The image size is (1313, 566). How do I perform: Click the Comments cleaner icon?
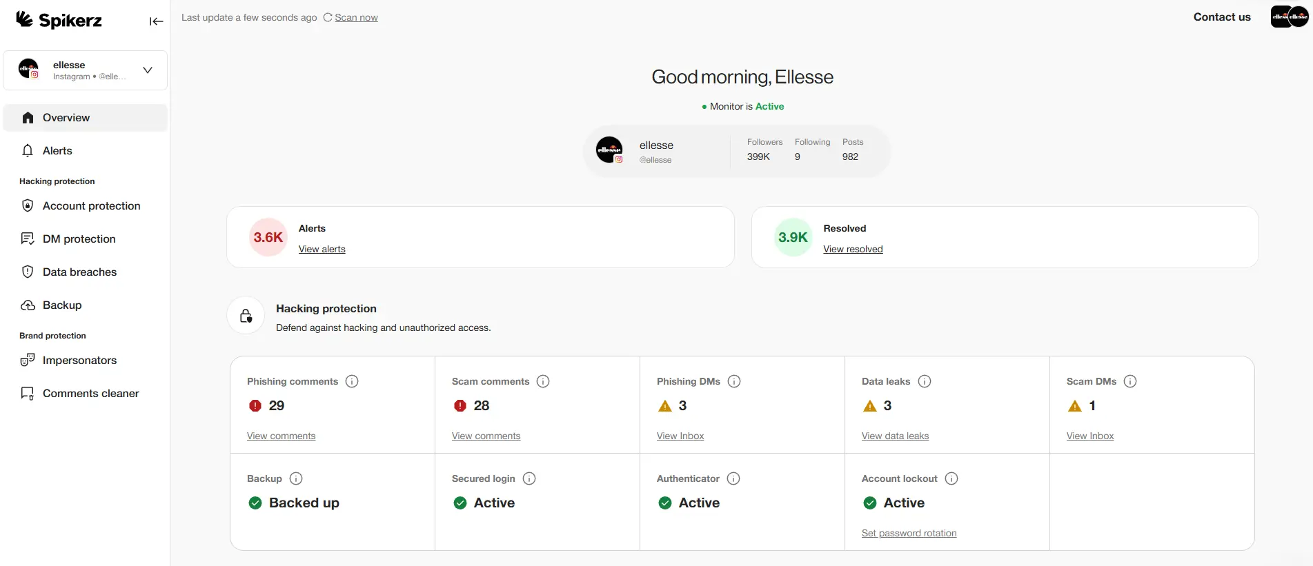click(x=28, y=393)
